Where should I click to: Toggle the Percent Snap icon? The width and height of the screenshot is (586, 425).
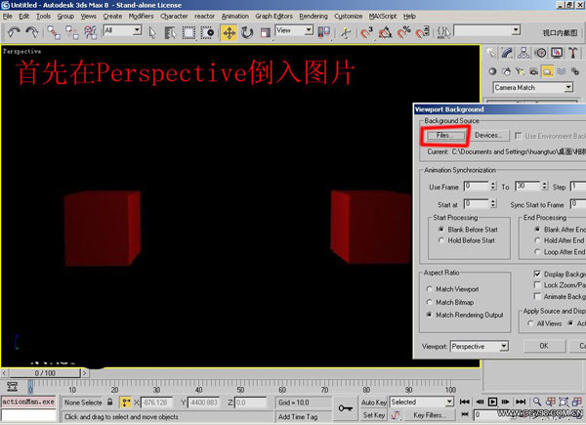point(403,32)
